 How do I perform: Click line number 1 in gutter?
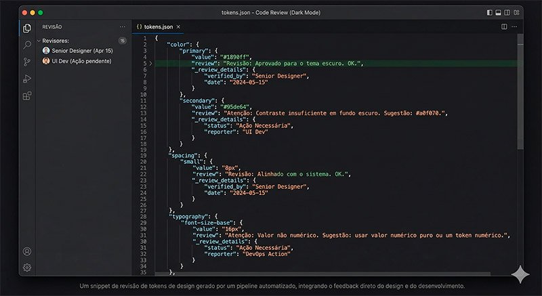pos(145,39)
